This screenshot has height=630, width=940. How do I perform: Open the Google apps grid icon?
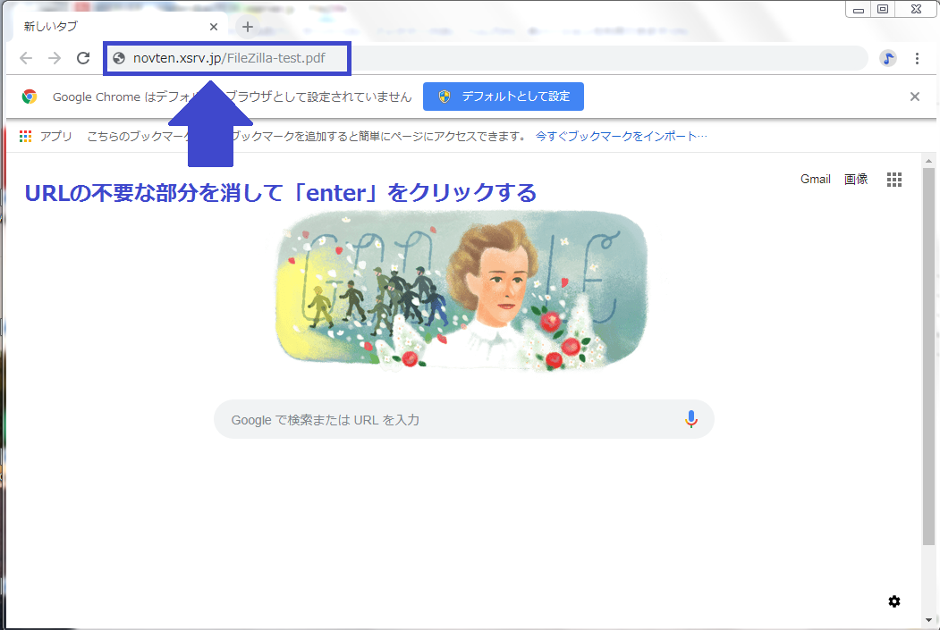click(x=894, y=180)
